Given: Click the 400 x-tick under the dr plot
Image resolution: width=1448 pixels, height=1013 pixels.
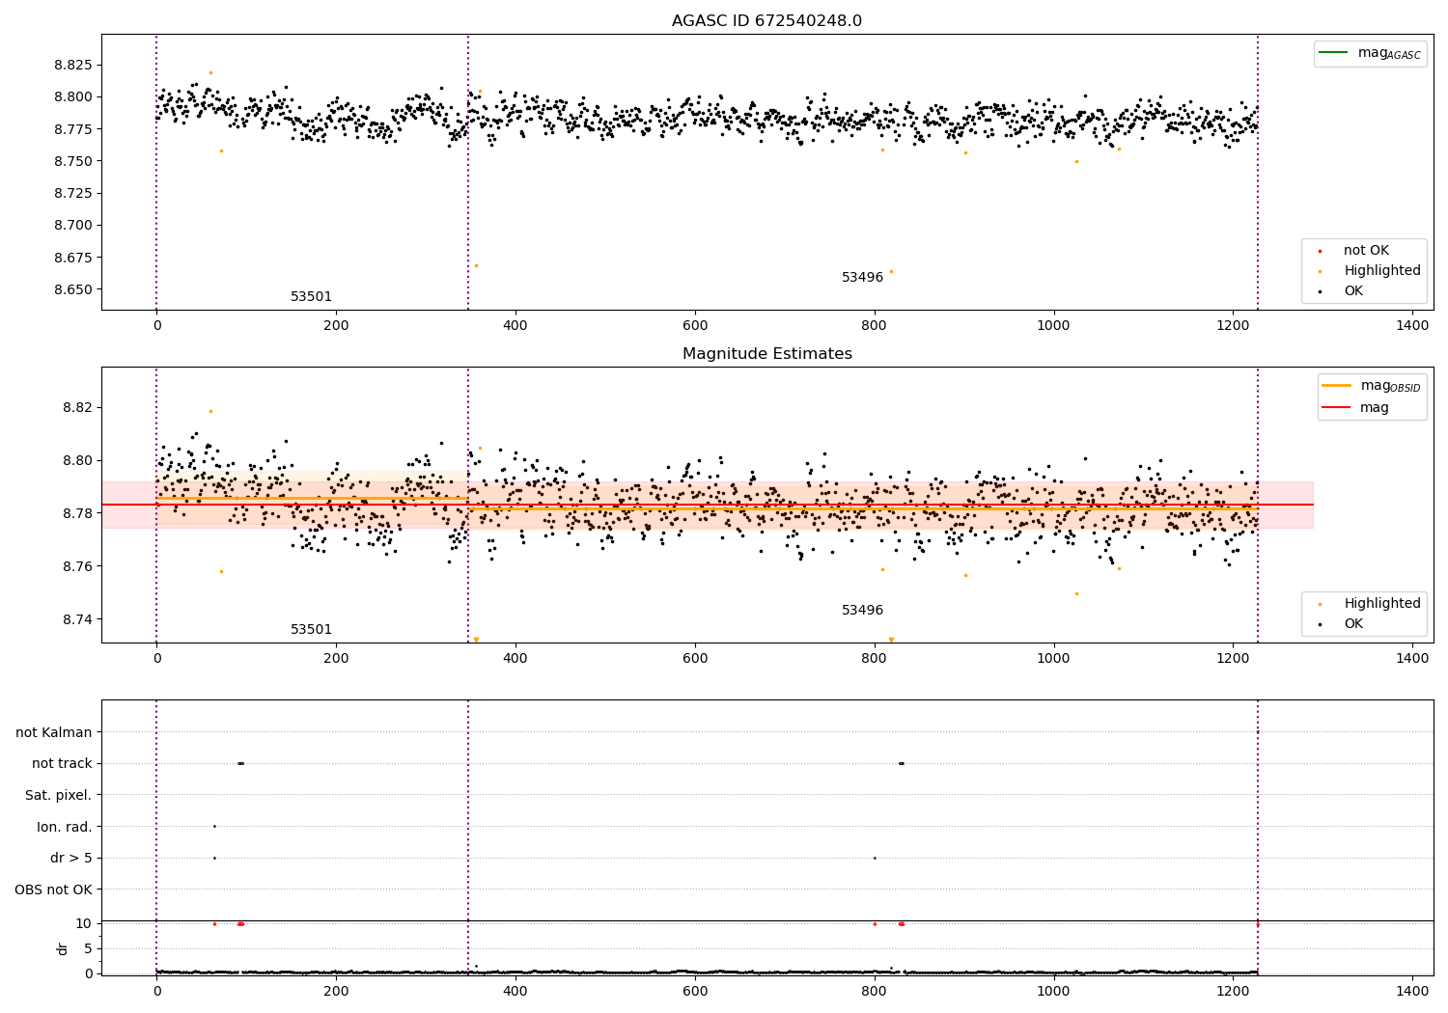Looking at the screenshot, I should coord(515,992).
